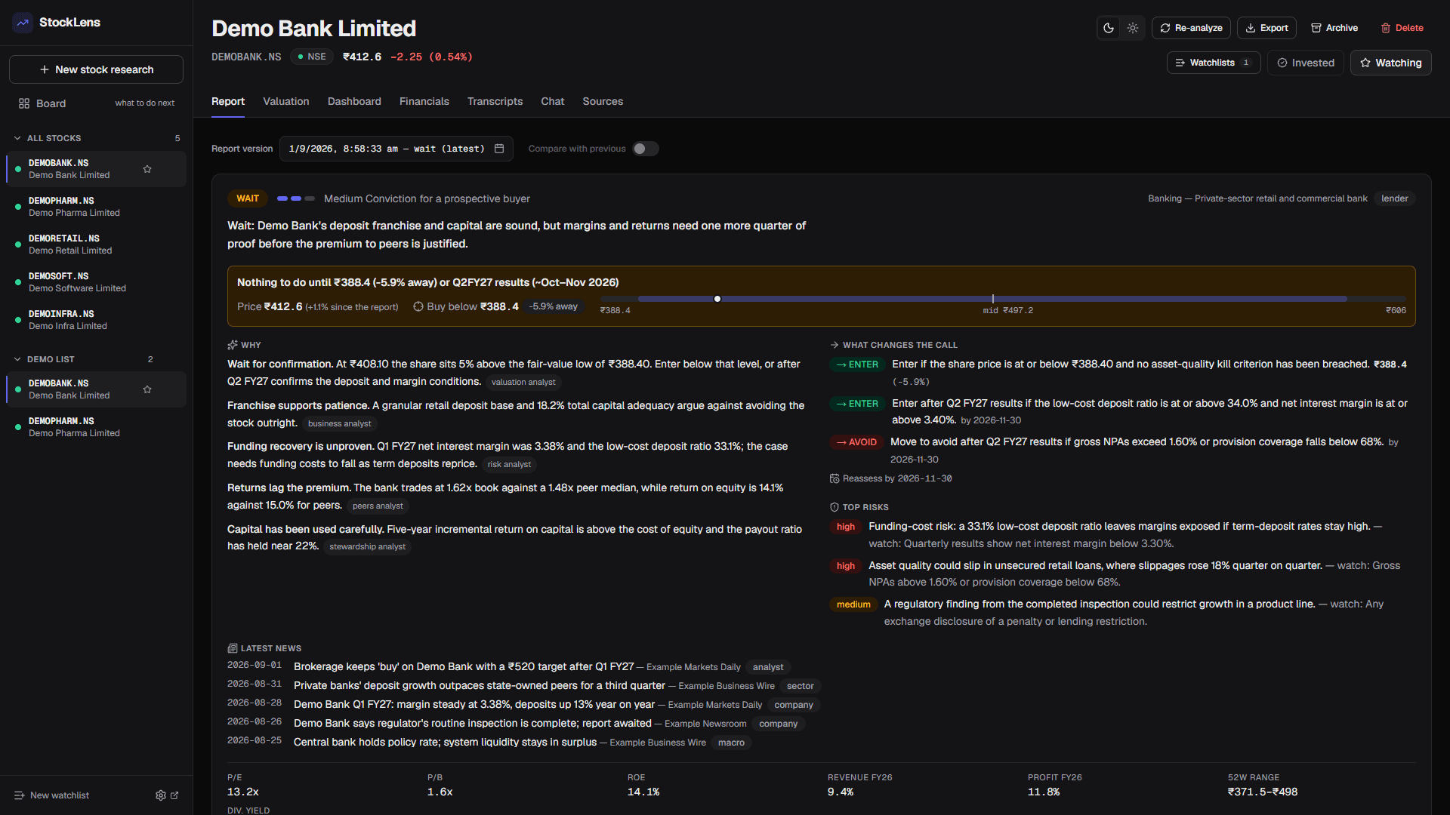Image resolution: width=1450 pixels, height=815 pixels.
Task: Export the report
Action: pyautogui.click(x=1266, y=28)
